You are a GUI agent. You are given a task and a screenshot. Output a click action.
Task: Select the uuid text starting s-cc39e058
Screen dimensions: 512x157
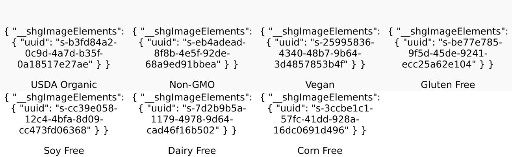tap(64, 119)
